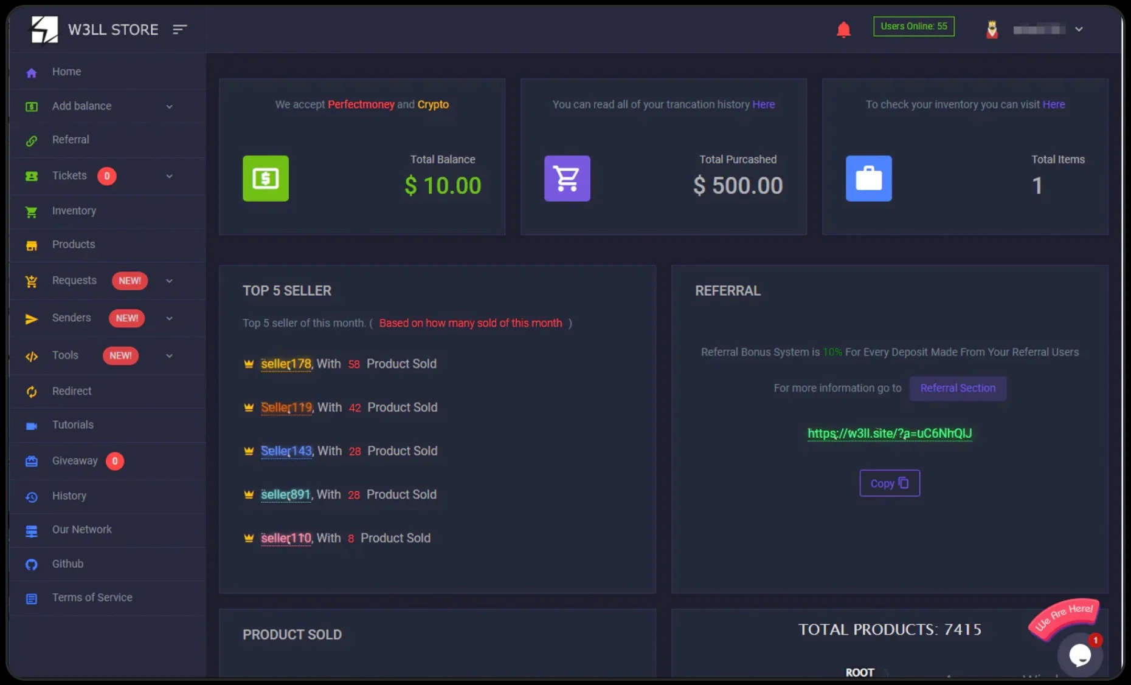Open the live chat bubble icon

tap(1079, 655)
